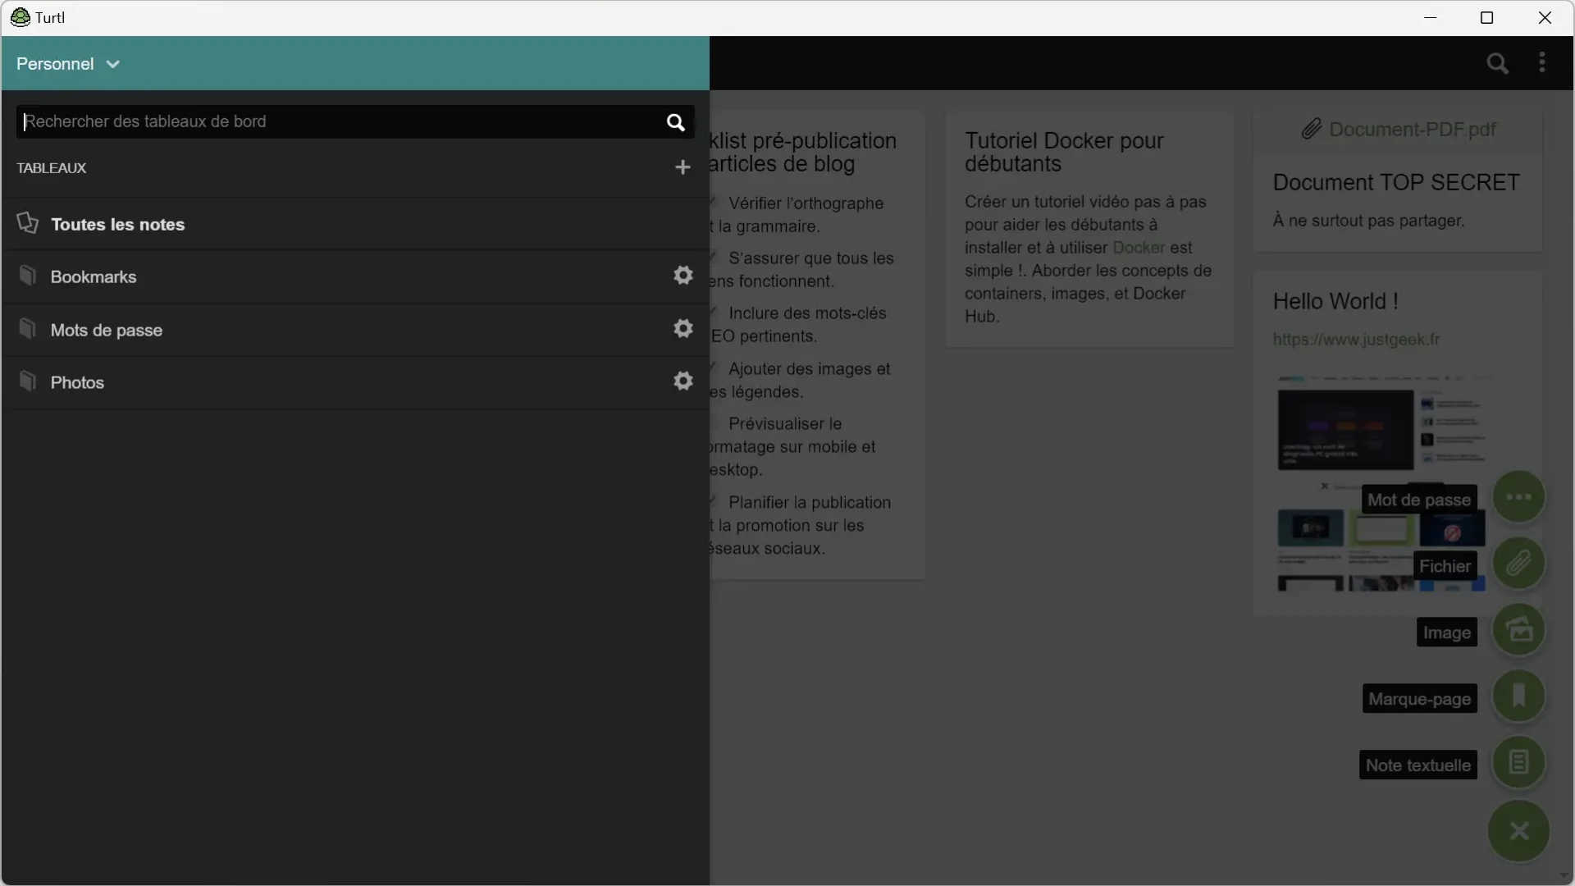Viewport: 1575px width, 886px height.
Task: Add a text note (document button)
Action: click(x=1518, y=763)
